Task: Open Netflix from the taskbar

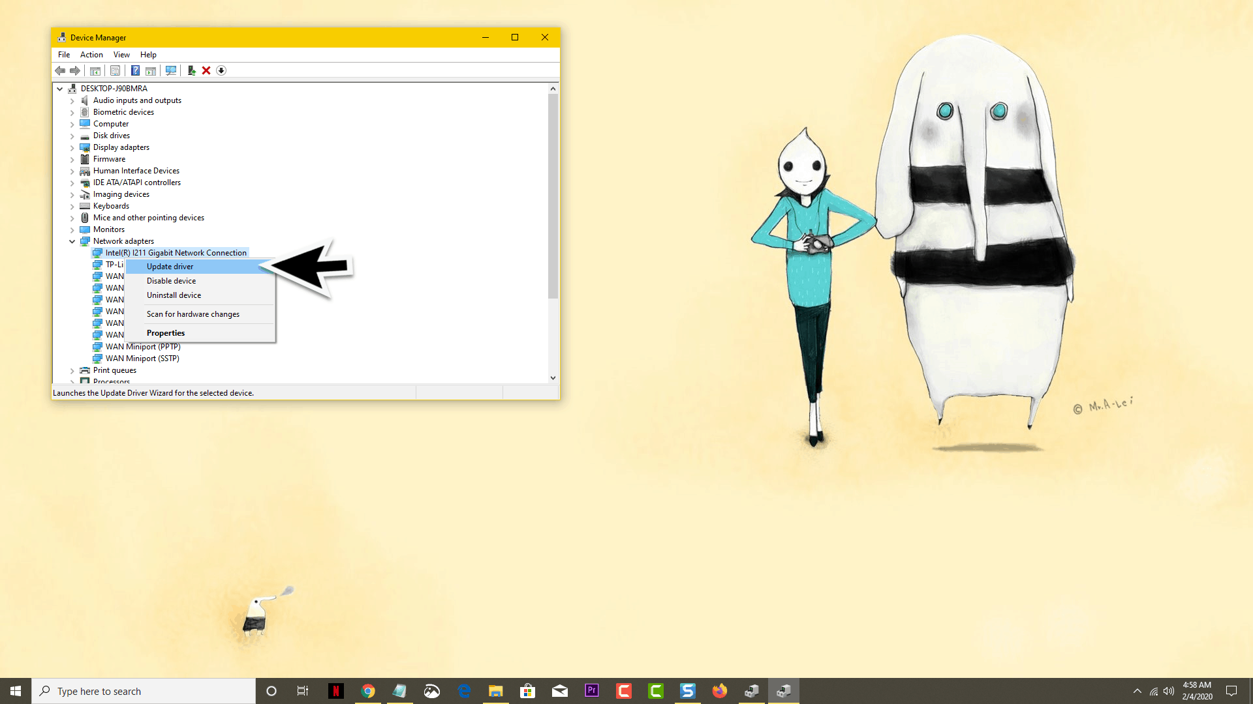Action: coord(336,691)
